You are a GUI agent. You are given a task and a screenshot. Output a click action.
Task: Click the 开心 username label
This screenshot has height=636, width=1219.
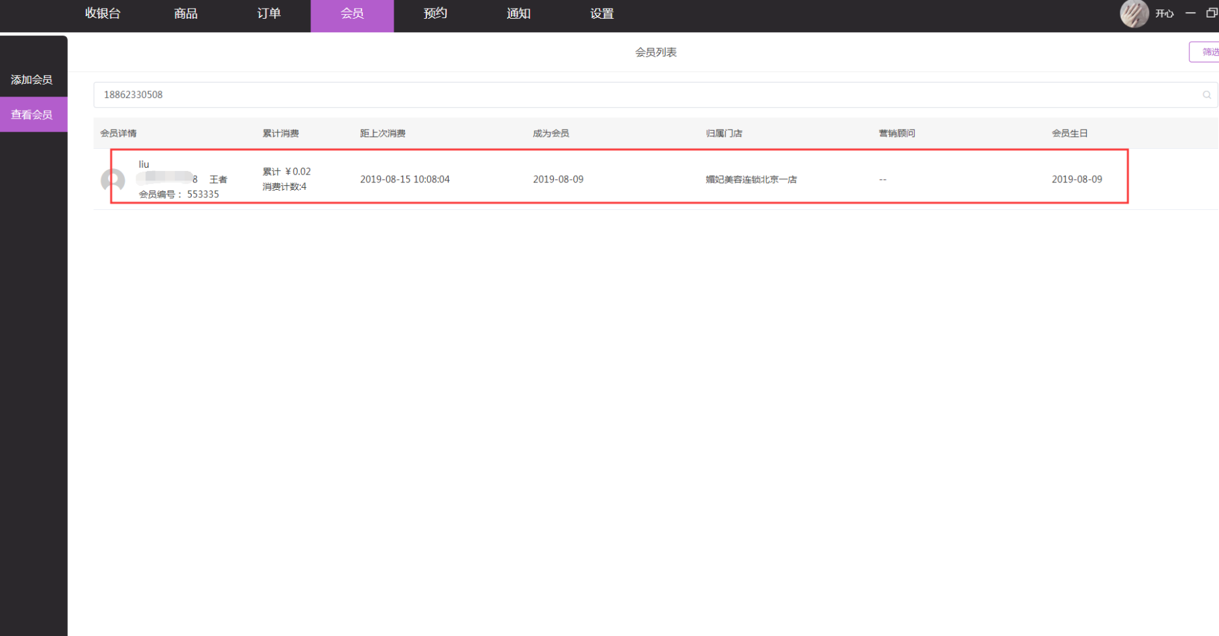1165,13
